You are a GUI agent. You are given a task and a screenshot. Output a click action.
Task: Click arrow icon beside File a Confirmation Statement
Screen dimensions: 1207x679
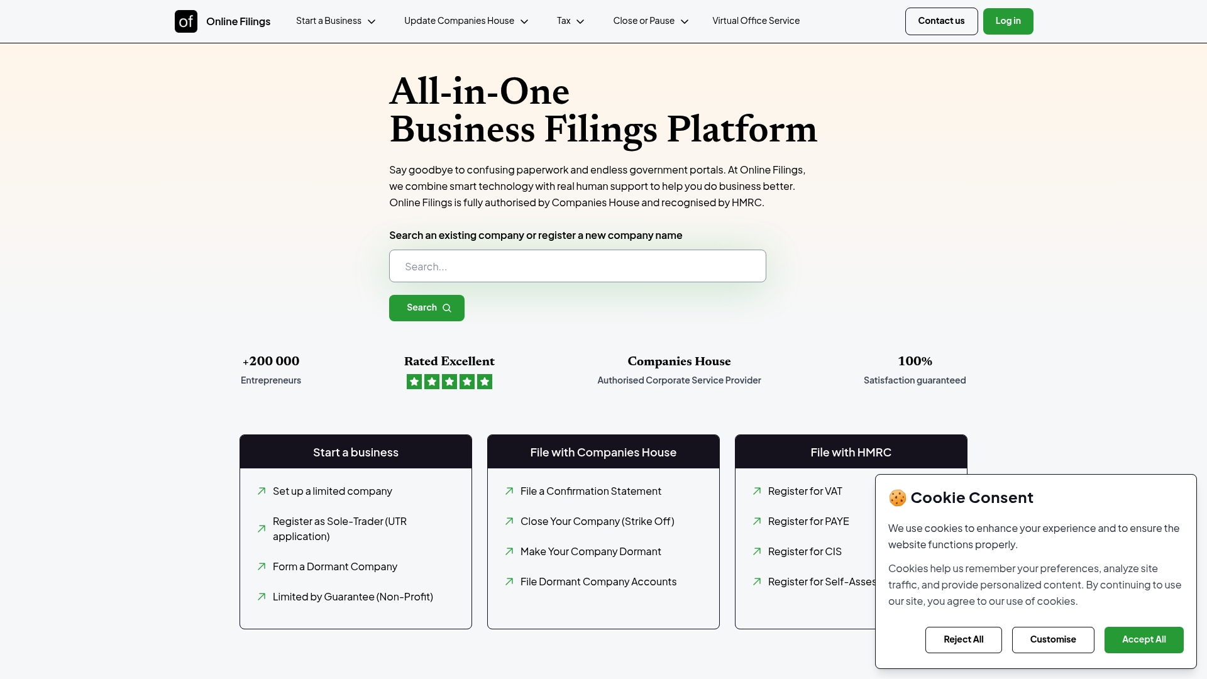509,491
